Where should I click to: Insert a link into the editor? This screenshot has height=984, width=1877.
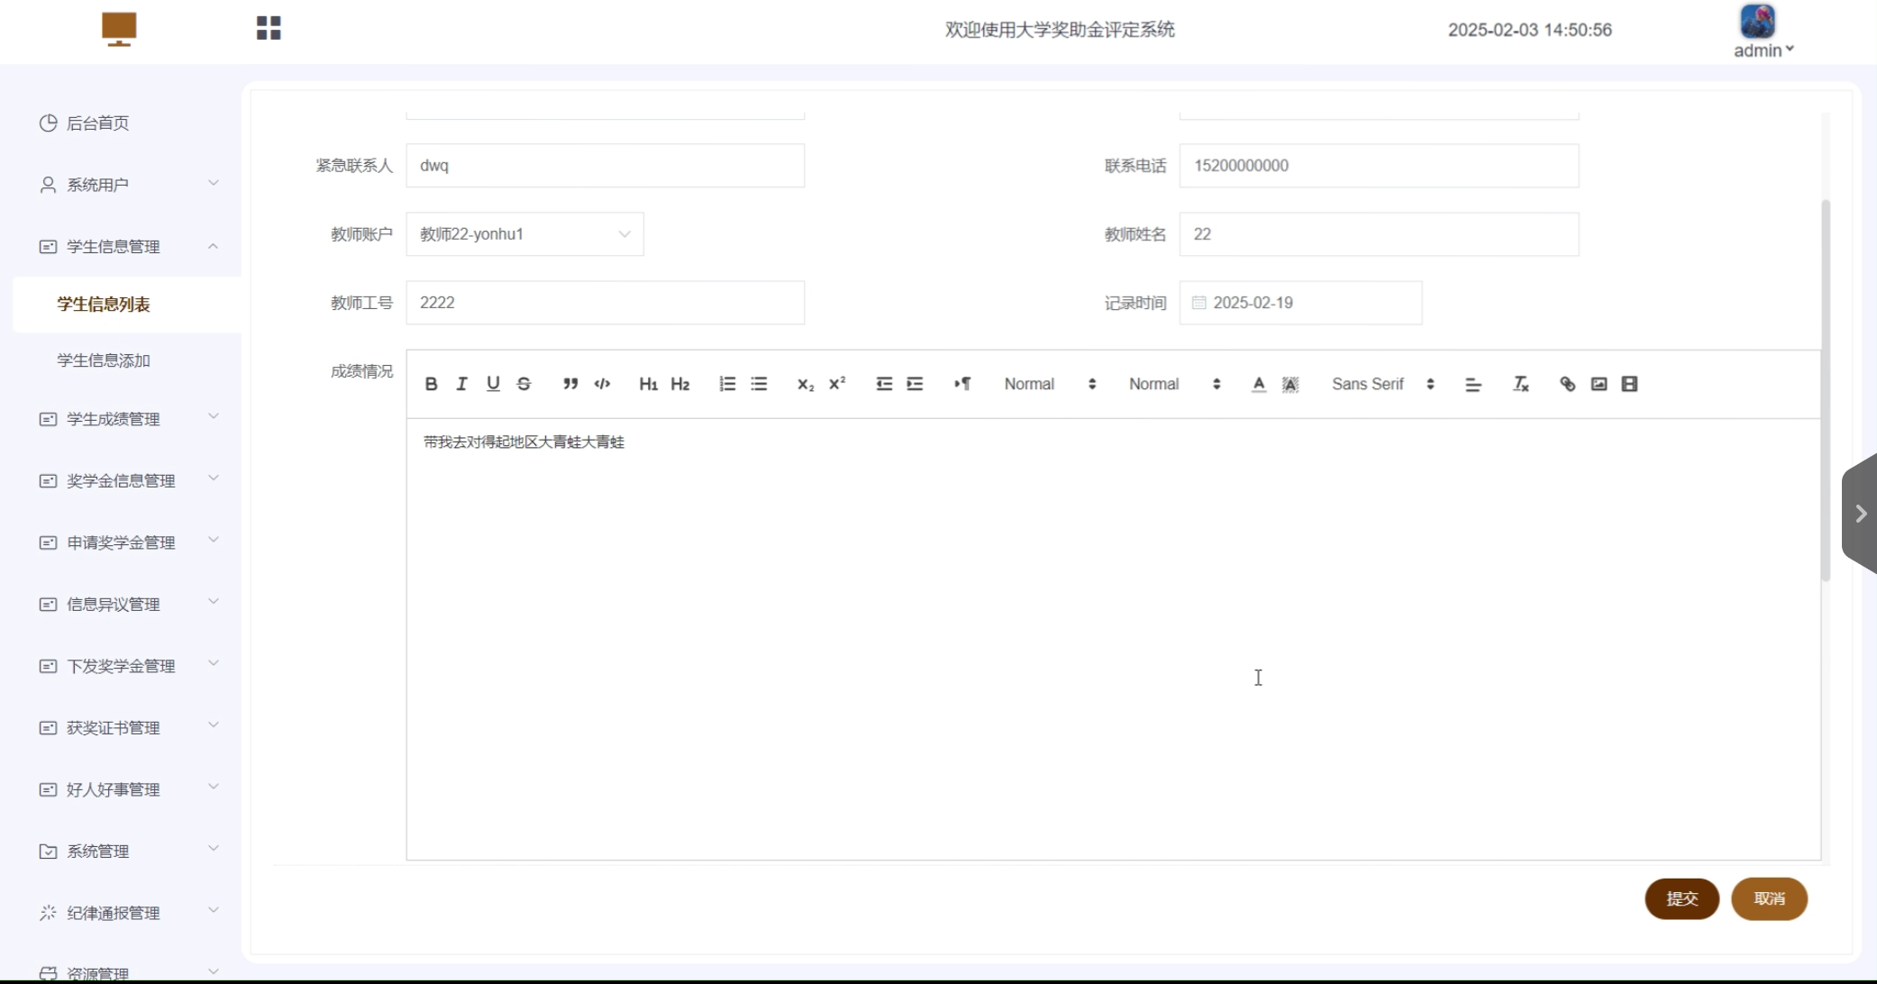click(x=1567, y=384)
